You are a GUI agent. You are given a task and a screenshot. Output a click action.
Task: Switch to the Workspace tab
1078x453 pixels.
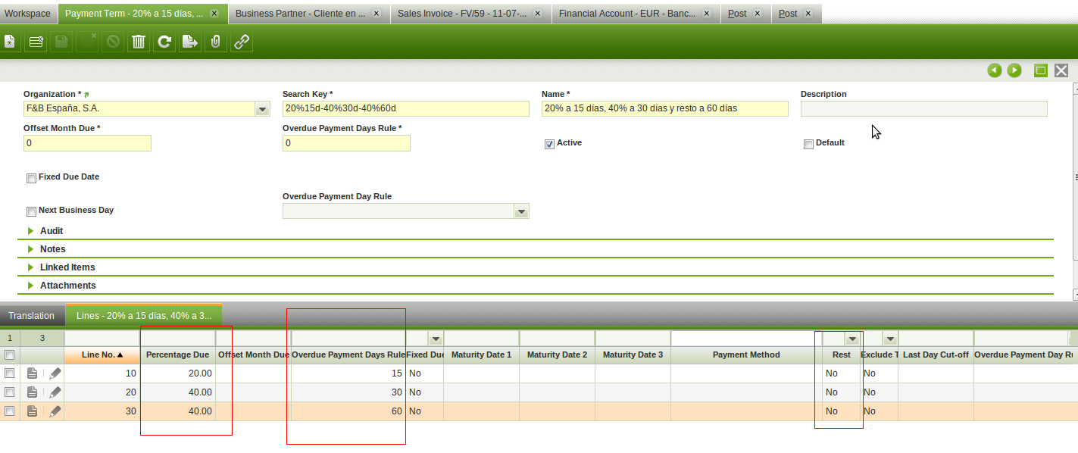[28, 14]
